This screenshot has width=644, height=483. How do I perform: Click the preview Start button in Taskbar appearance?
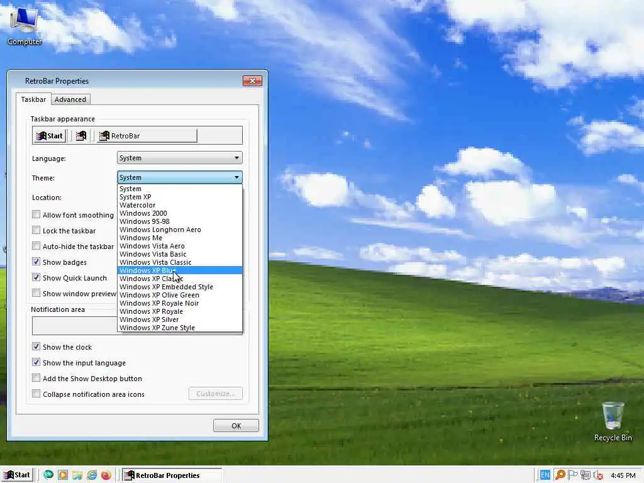(x=49, y=136)
